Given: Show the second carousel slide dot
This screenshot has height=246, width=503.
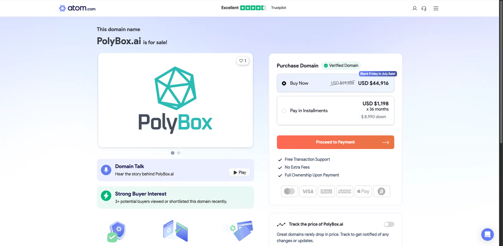Looking at the screenshot, I should click(x=179, y=153).
